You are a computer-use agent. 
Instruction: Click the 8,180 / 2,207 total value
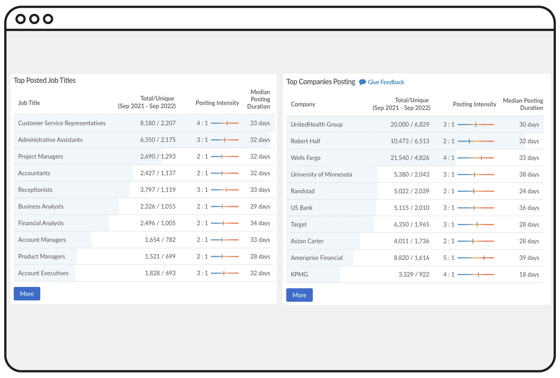pos(158,123)
